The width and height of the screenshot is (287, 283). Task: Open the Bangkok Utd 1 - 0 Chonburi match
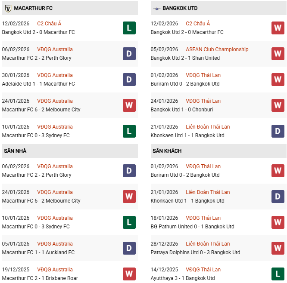[183, 110]
